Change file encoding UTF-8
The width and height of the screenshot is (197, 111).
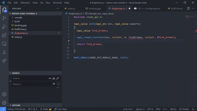click(150, 109)
